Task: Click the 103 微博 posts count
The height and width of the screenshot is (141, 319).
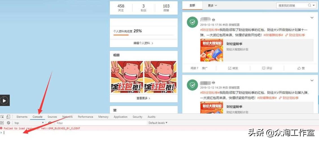Action: (166, 8)
